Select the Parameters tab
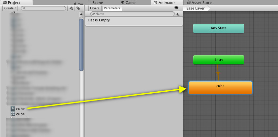Viewport: 278px width, 137px height. tap(112, 8)
